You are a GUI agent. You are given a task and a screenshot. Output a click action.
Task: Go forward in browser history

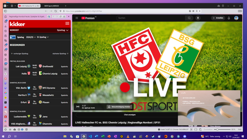[51, 11]
